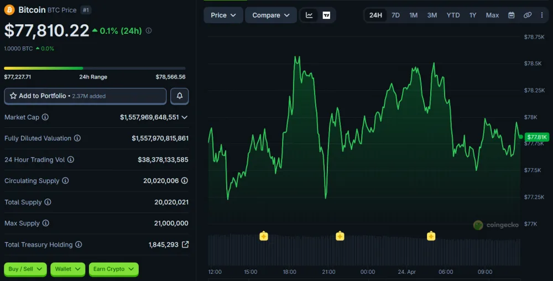Click the #1 rank badge
553x281 pixels.
pos(86,10)
